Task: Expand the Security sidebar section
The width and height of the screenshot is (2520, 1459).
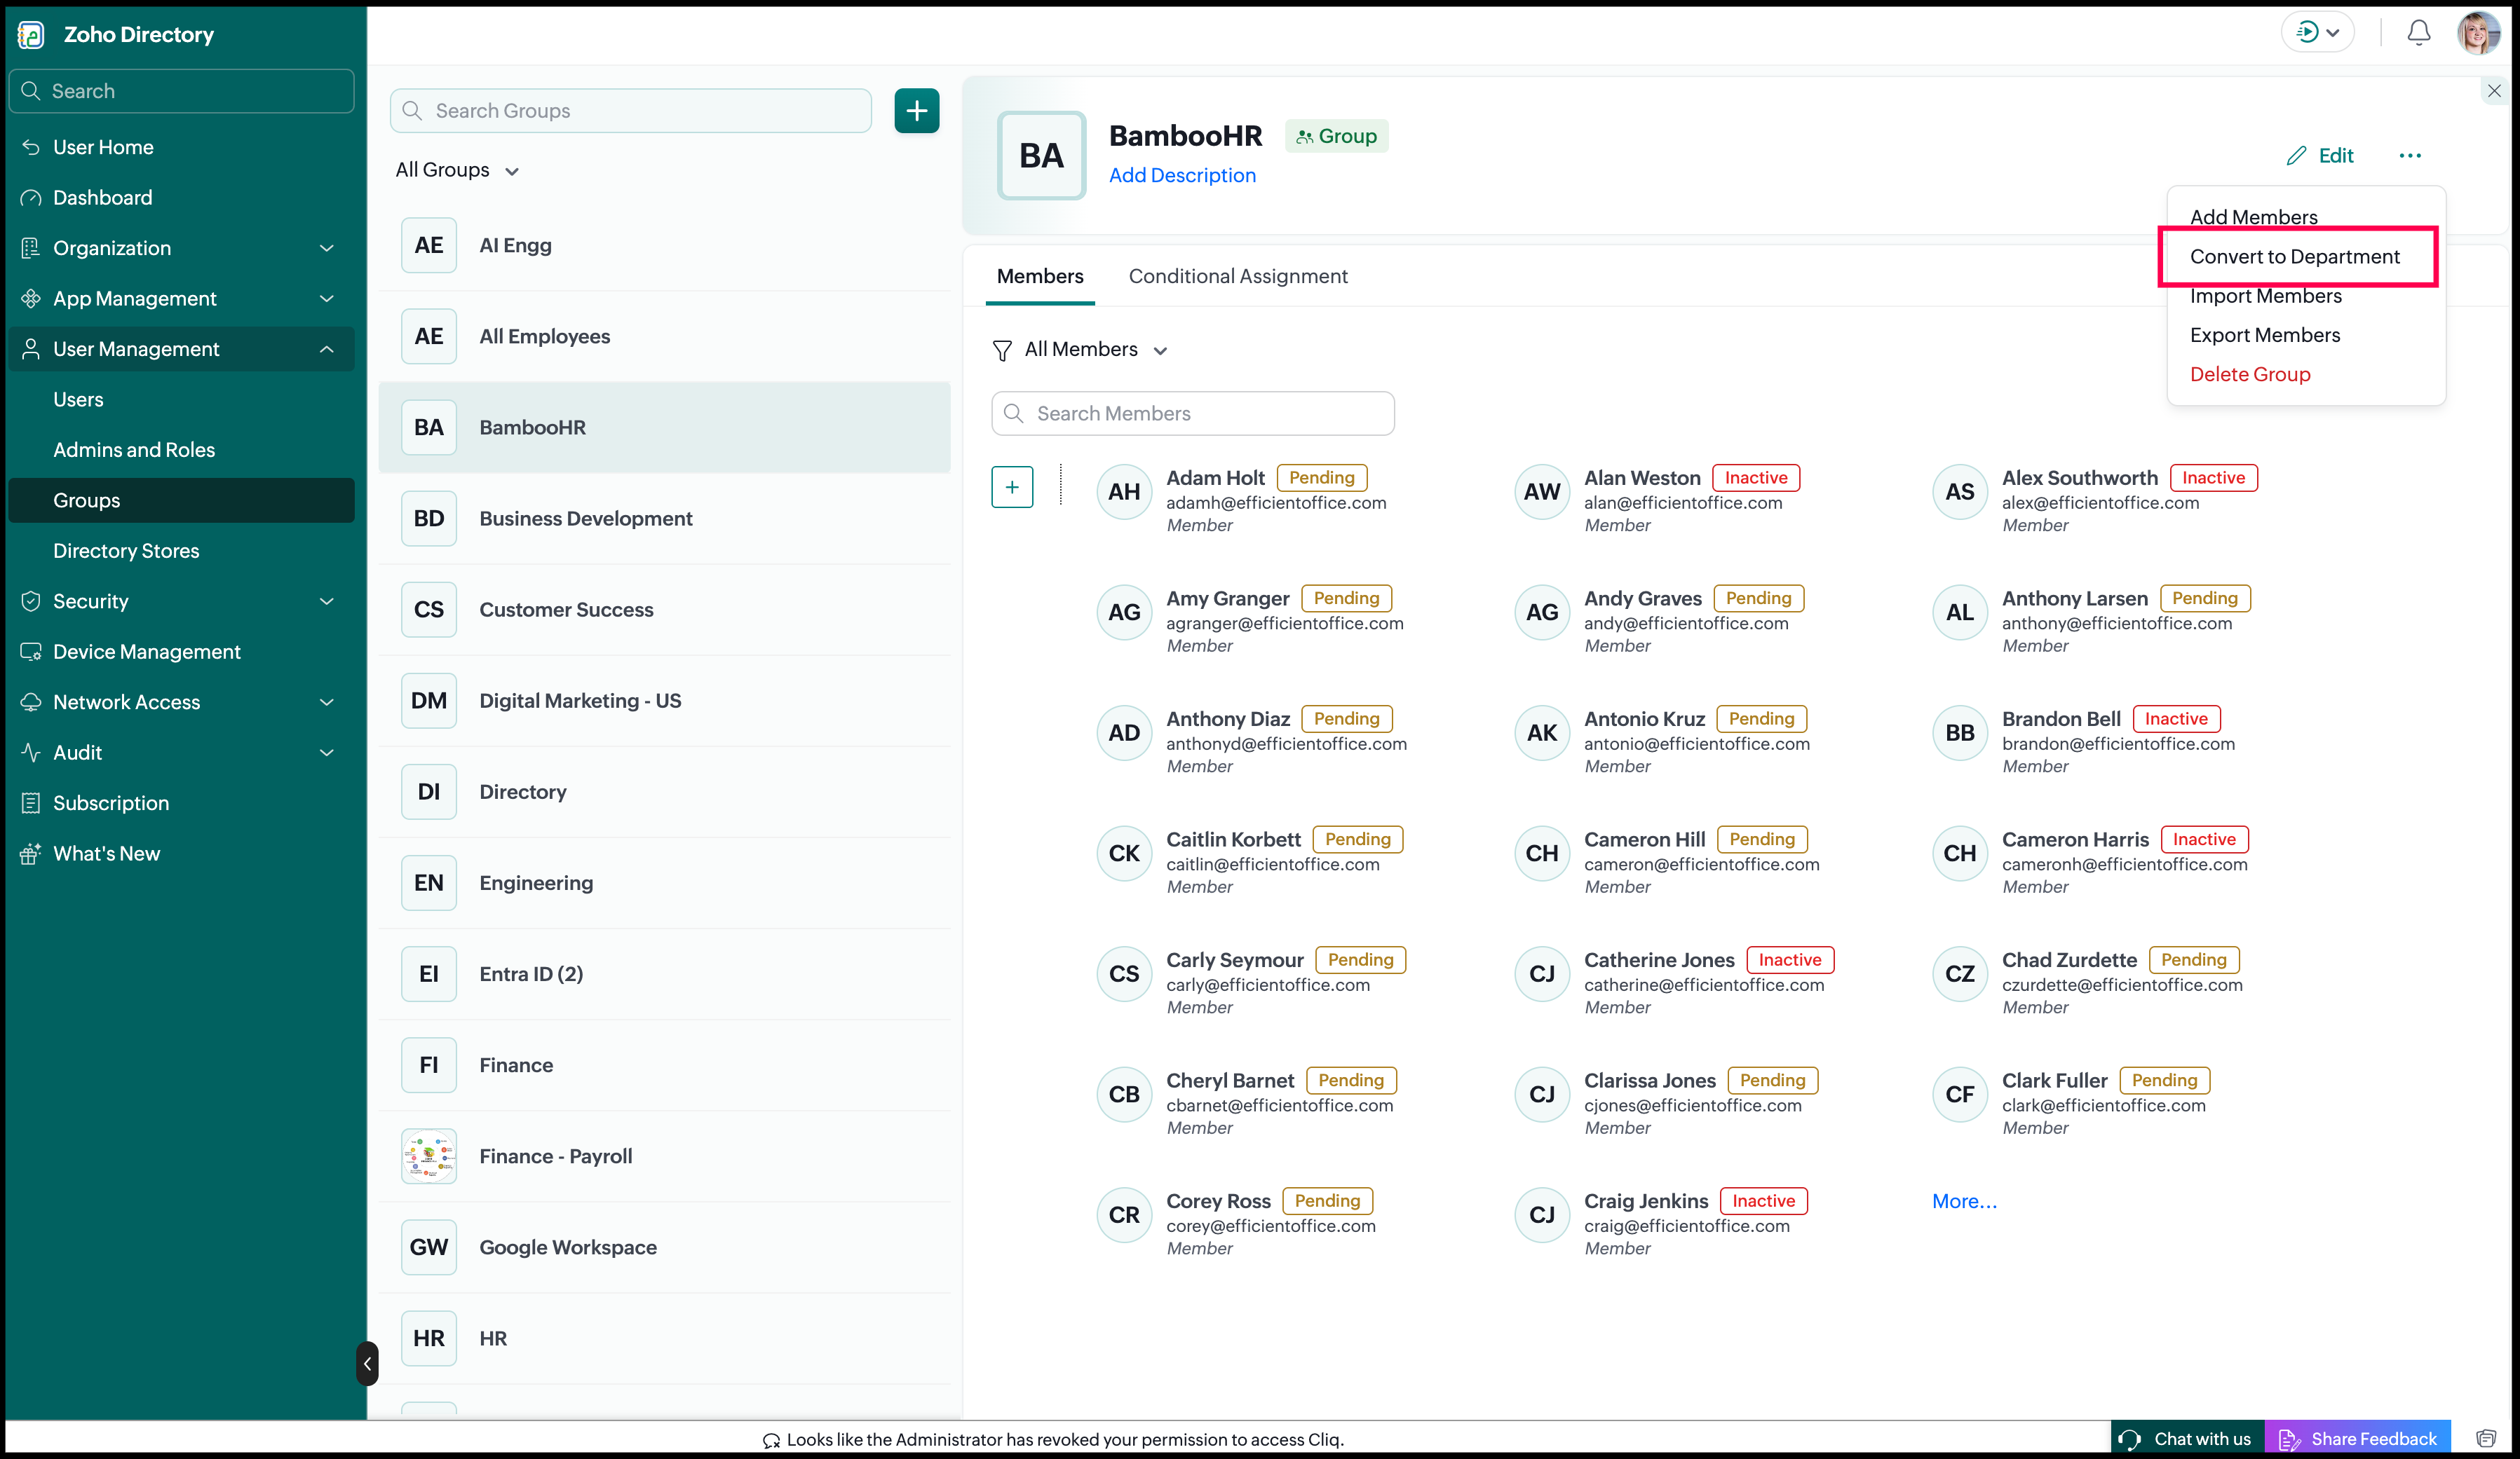Action: 181,601
